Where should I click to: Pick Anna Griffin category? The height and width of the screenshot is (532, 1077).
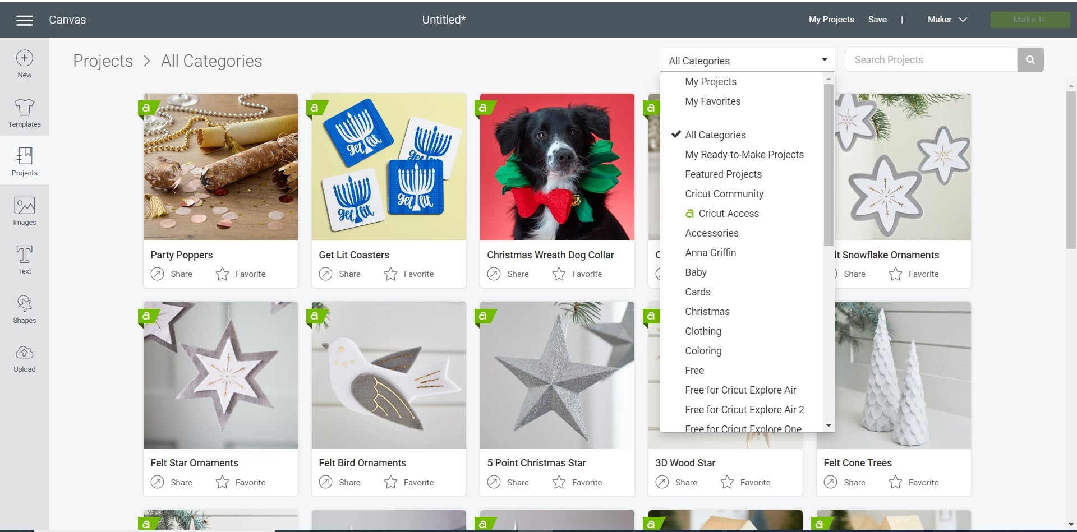click(x=710, y=253)
